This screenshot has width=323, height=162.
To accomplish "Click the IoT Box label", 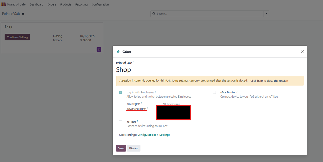I will (x=131, y=122).
